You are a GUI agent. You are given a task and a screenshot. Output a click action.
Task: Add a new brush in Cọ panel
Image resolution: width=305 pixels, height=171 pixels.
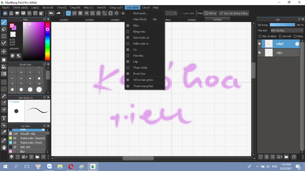tap(18, 157)
